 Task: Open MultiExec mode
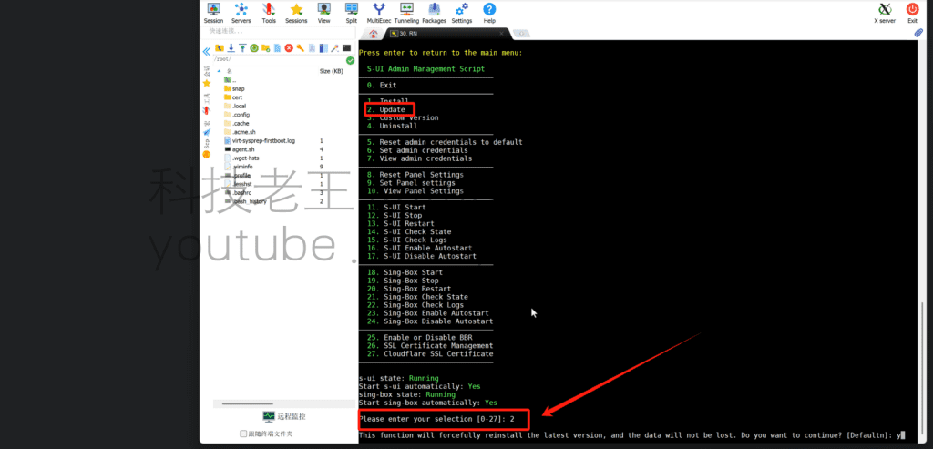point(378,12)
